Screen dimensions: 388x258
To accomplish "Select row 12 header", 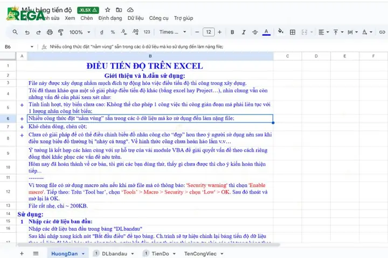I will [8, 191].
